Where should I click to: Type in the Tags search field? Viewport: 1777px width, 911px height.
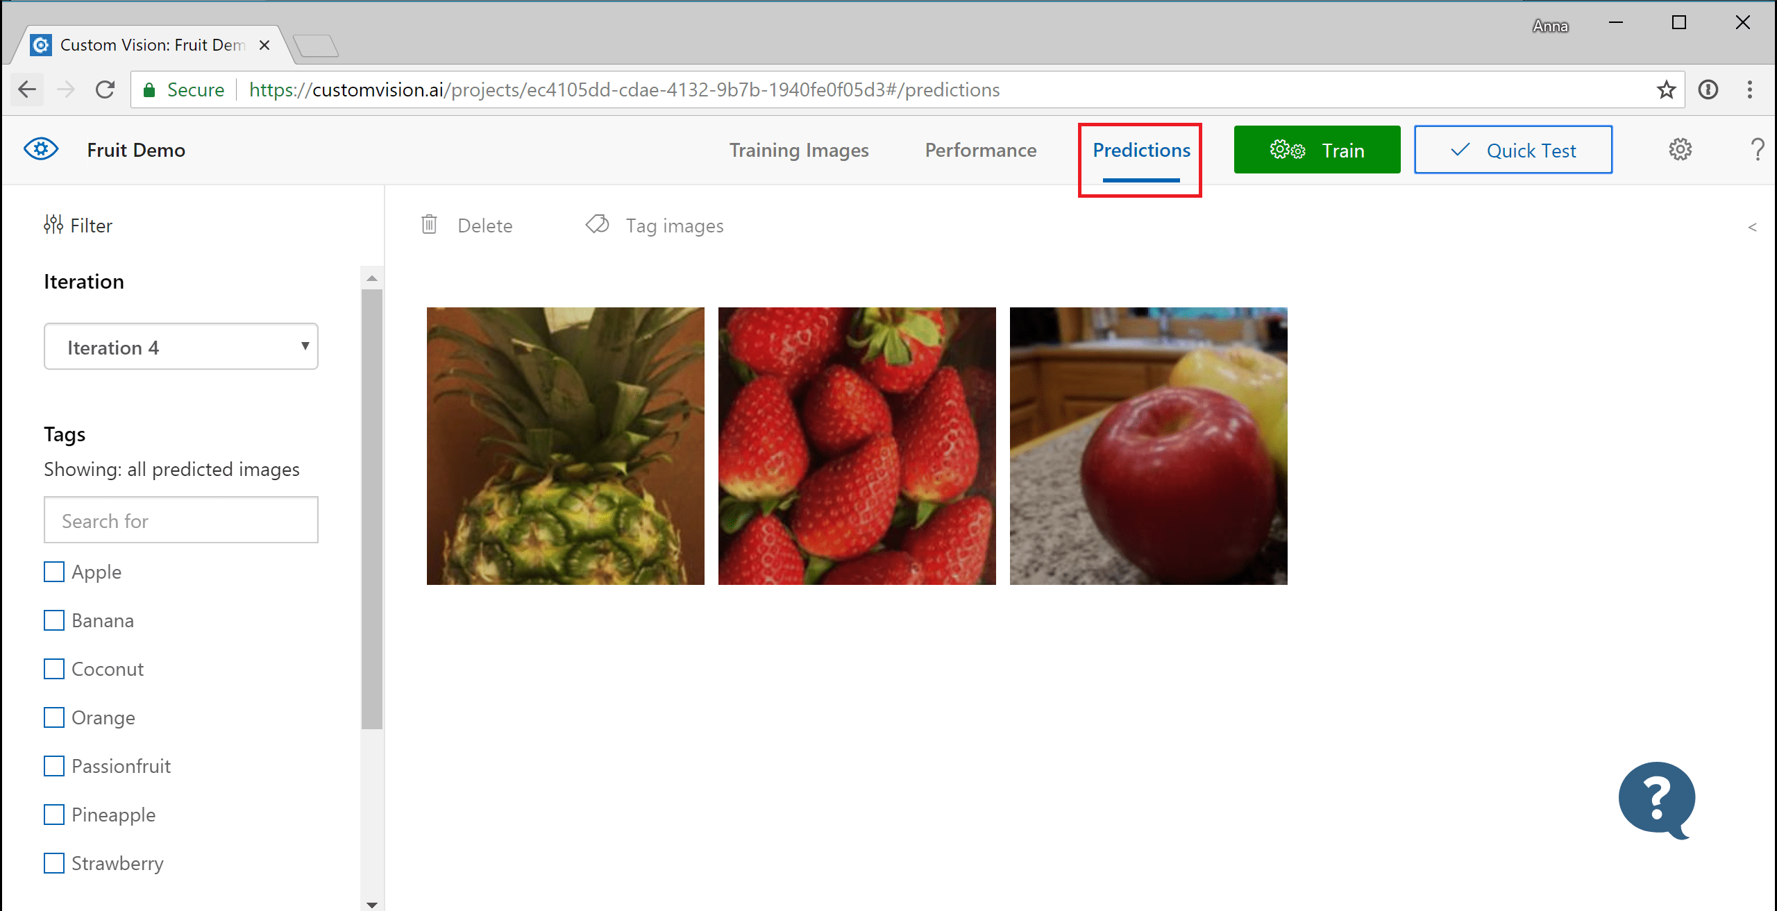[x=181, y=520]
